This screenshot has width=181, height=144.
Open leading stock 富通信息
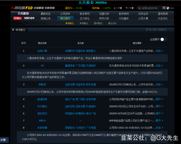point(70,66)
